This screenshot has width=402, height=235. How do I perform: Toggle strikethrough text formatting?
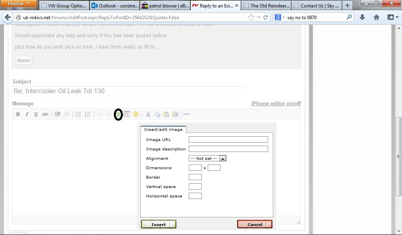pyautogui.click(x=45, y=114)
